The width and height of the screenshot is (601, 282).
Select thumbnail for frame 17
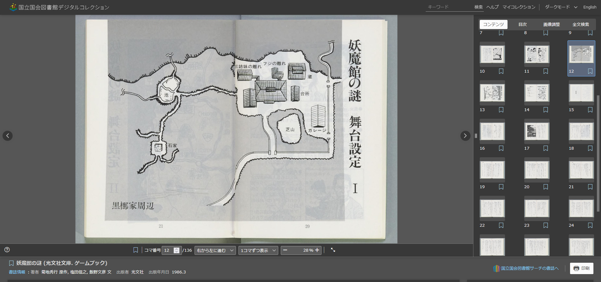pyautogui.click(x=537, y=131)
